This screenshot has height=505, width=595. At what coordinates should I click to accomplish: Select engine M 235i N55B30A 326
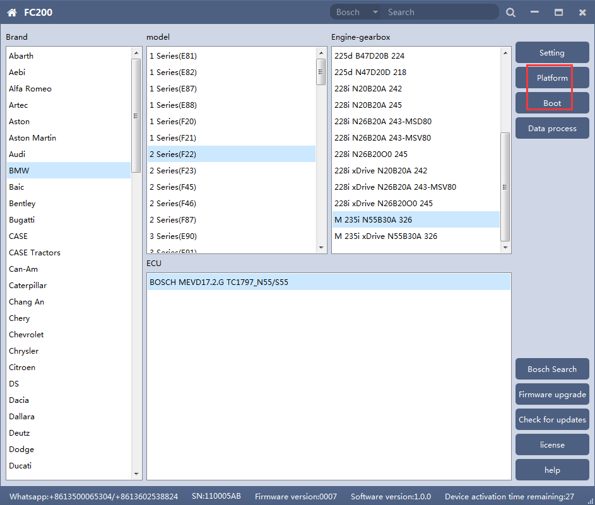pyautogui.click(x=416, y=220)
